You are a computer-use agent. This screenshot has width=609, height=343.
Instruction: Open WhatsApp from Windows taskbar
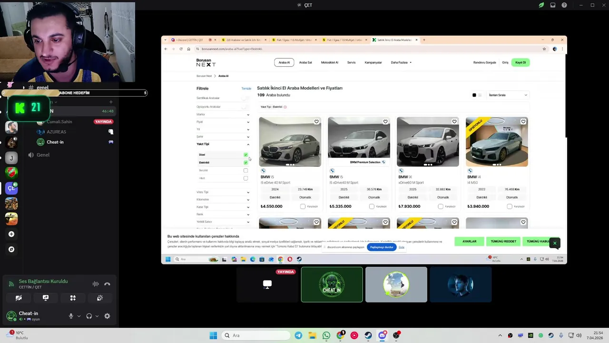[x=326, y=335]
